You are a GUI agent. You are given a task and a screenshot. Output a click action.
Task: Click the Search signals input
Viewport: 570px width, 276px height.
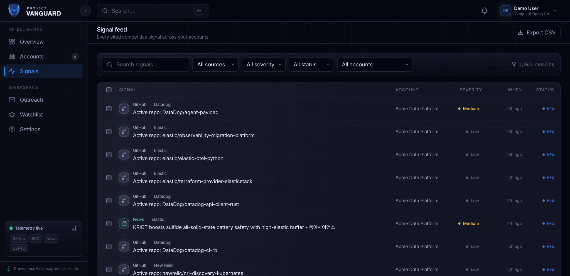[146, 64]
